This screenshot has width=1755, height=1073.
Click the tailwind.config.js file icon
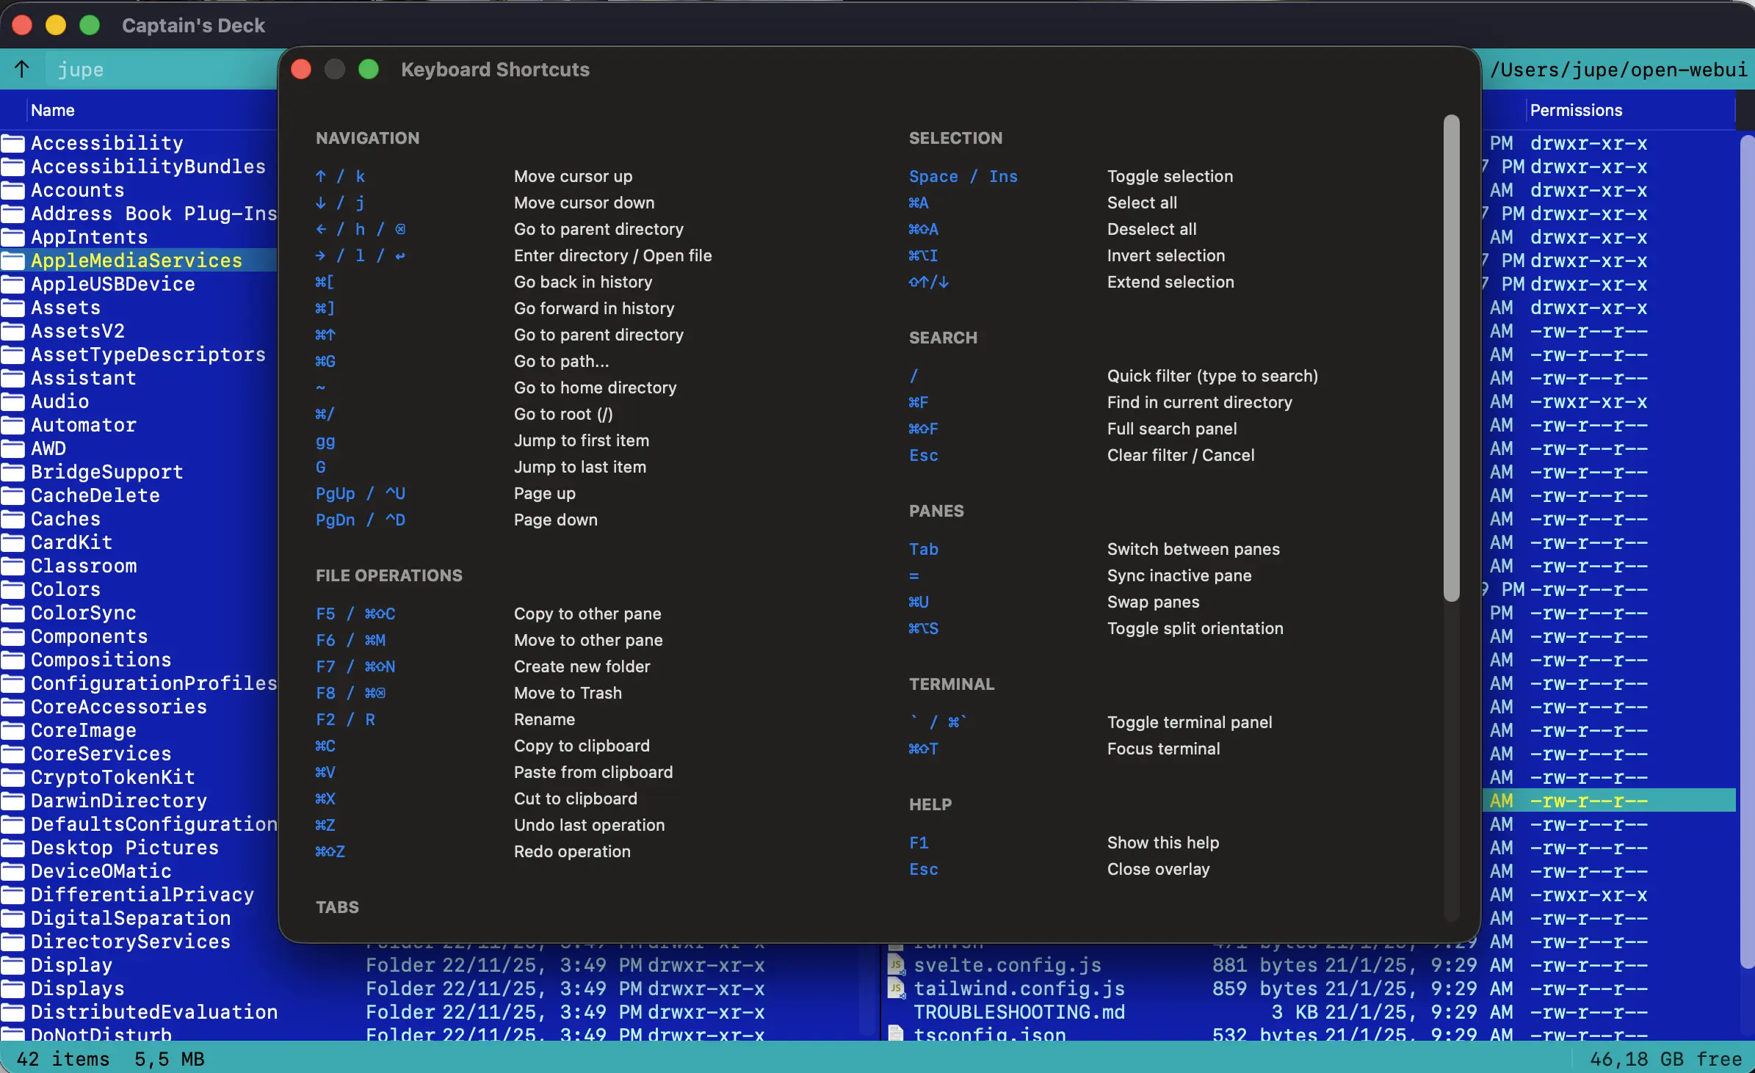(896, 989)
